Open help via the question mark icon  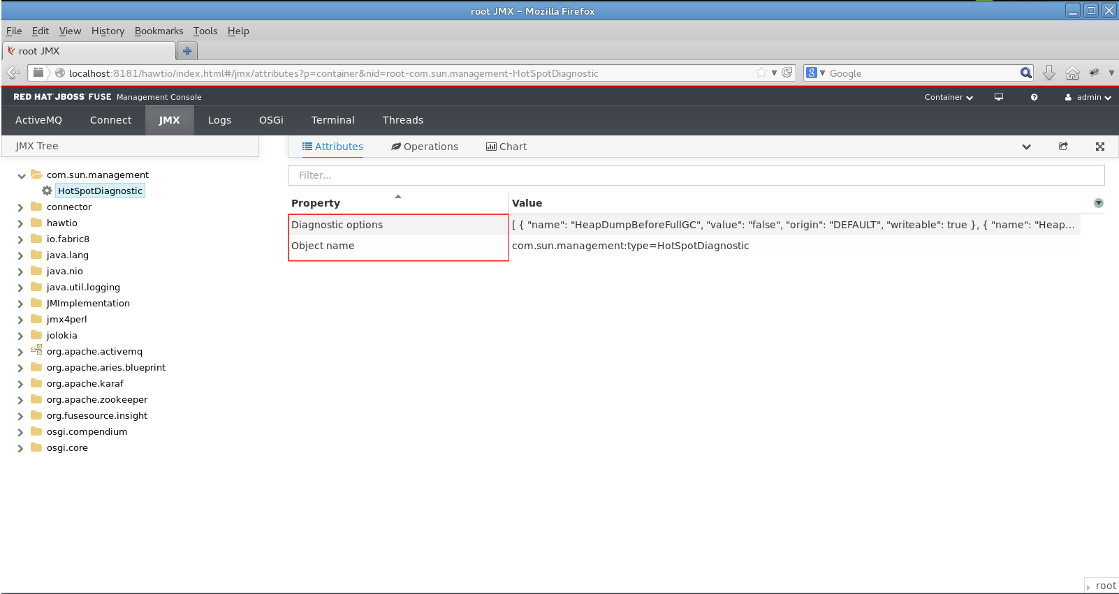pyautogui.click(x=1034, y=97)
